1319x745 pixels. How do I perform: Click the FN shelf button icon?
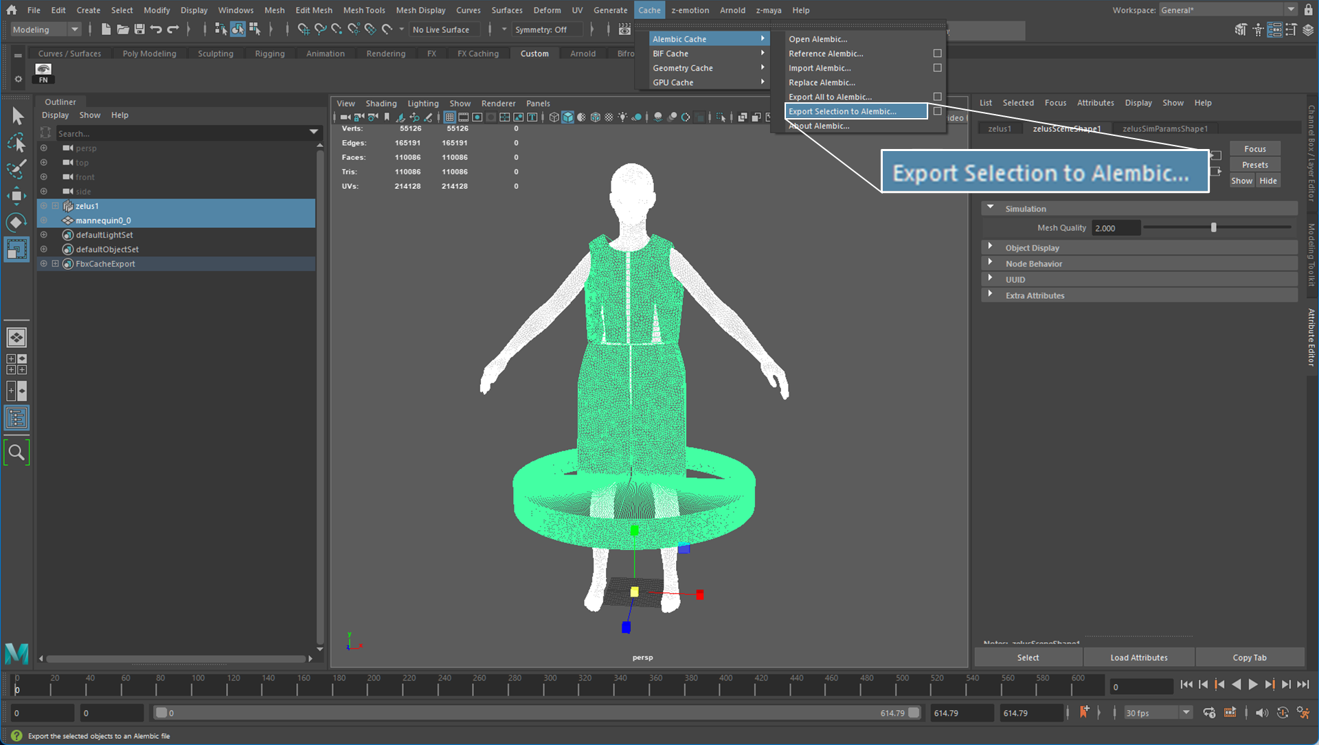(x=43, y=73)
